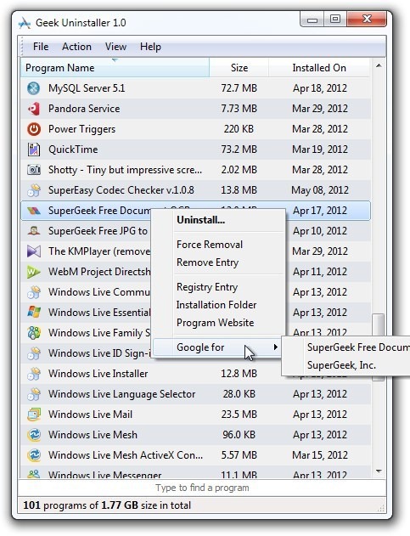Image resolution: width=410 pixels, height=536 pixels.
Task: Open the View menu
Action: [x=115, y=47]
